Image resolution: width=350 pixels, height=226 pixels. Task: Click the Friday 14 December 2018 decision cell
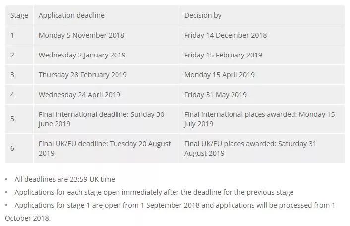(x=225, y=35)
